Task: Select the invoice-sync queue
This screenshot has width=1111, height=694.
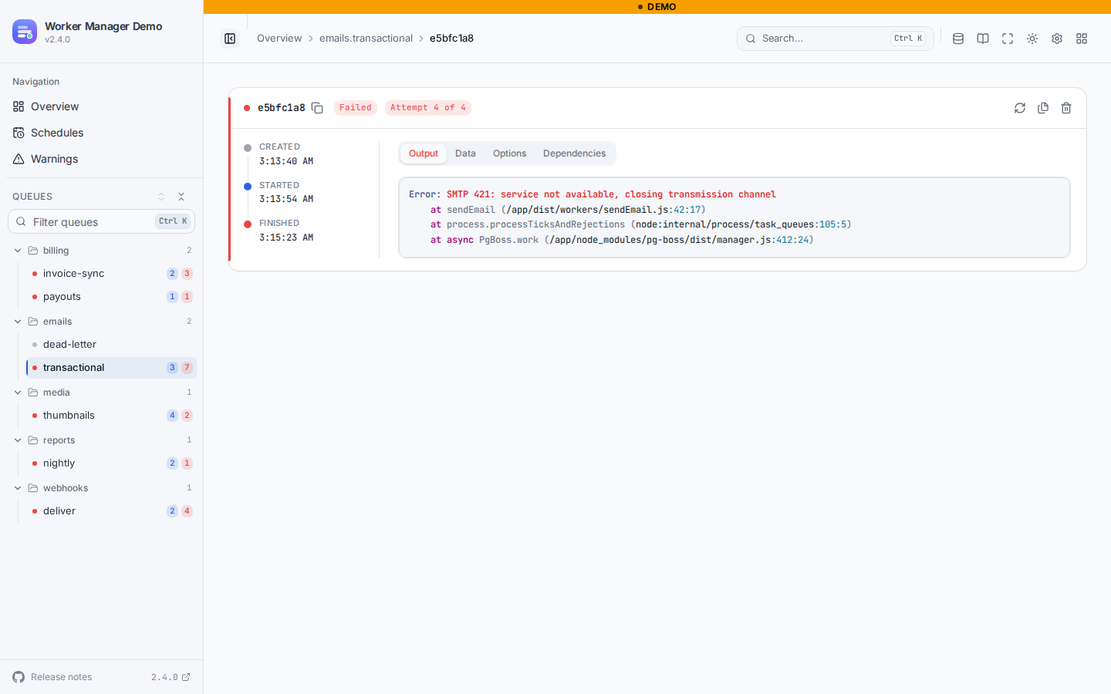Action: 111,274
